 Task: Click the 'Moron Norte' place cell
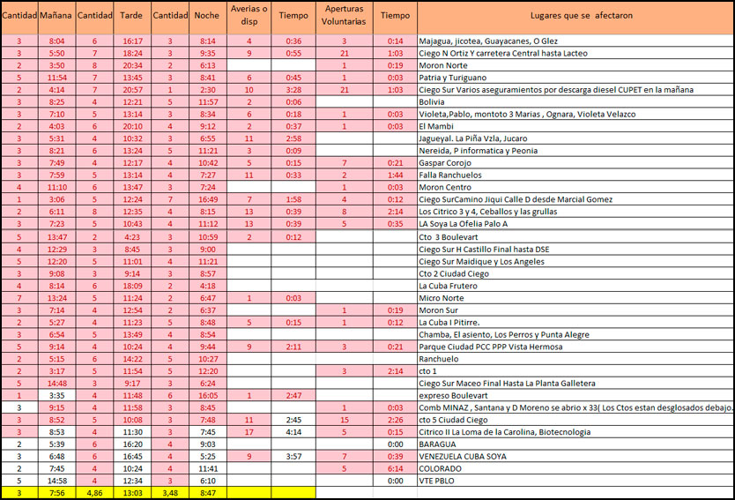575,65
